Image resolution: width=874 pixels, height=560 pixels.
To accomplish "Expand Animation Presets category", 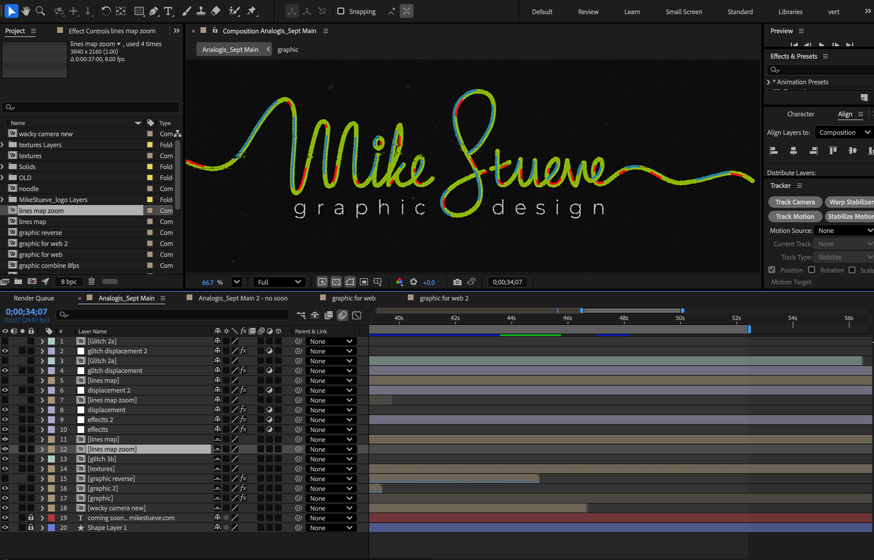I will [x=769, y=82].
